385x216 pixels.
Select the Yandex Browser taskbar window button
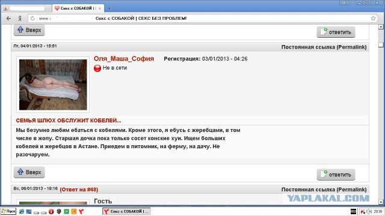point(126,211)
